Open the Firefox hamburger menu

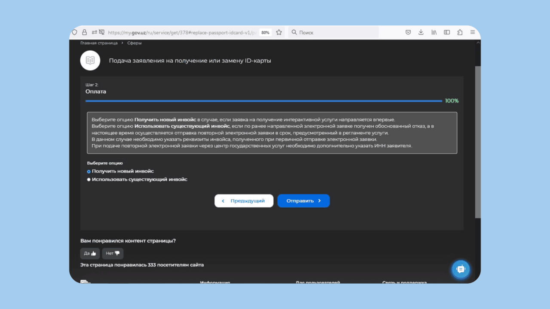point(473,32)
